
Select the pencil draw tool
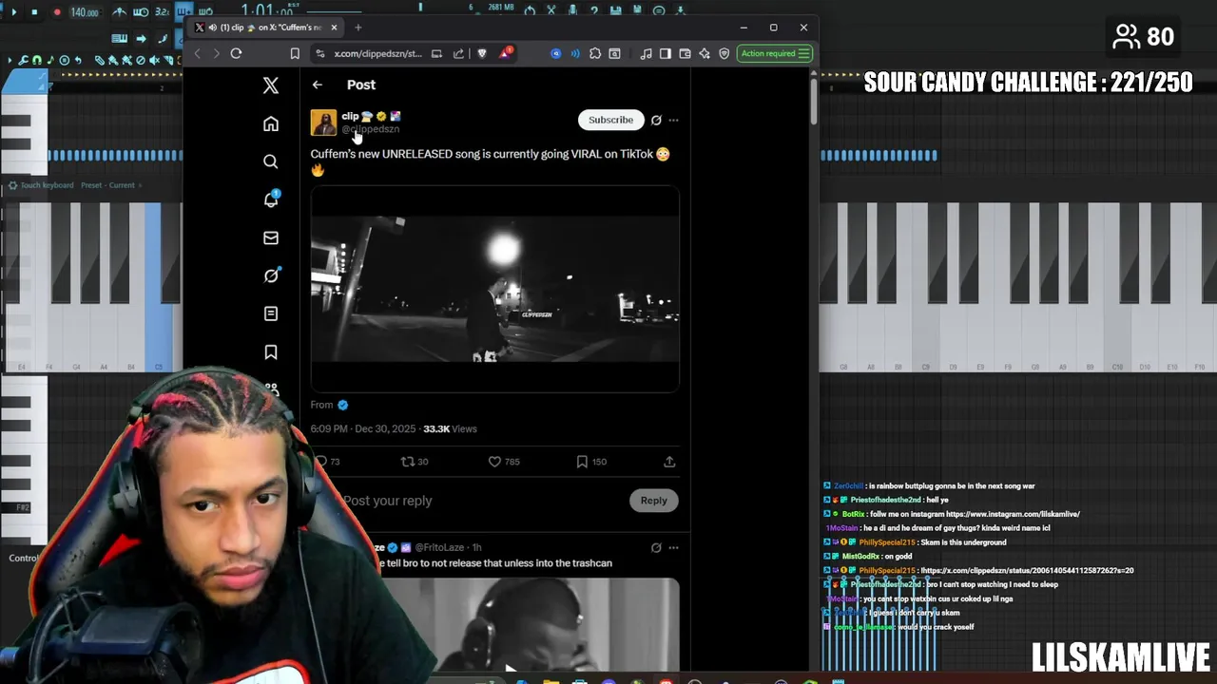click(100, 61)
